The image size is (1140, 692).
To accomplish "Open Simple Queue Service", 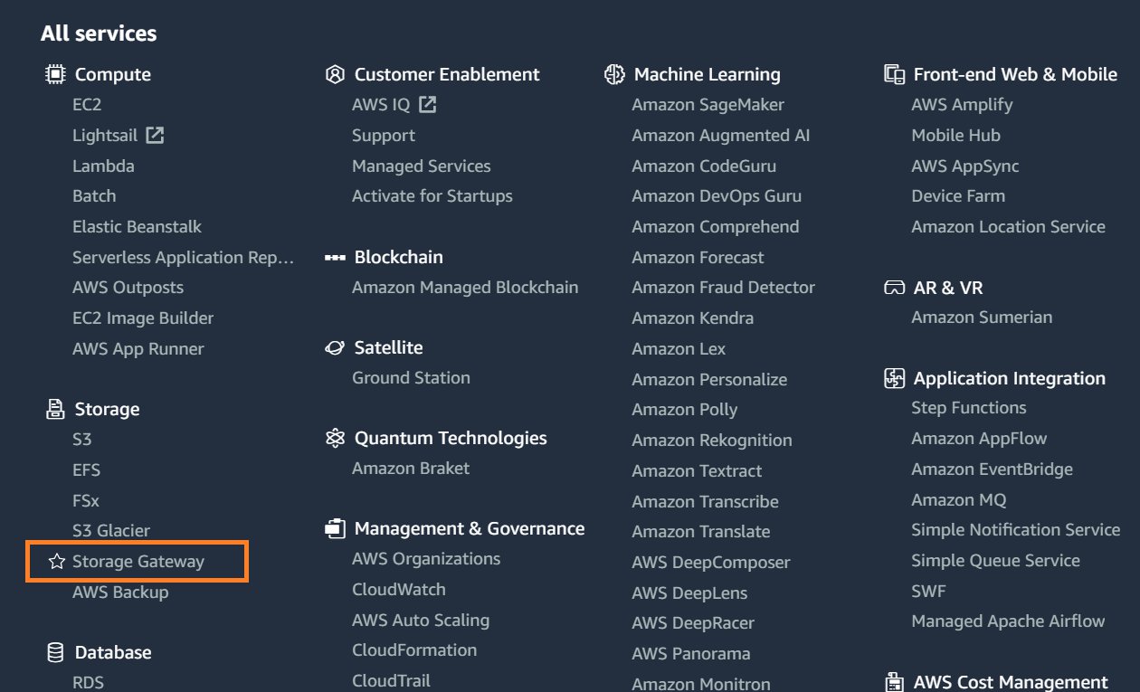I will [x=996, y=561].
